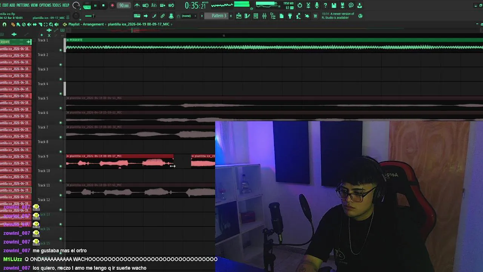Toggle the 3.2.1 countdown before recording
This screenshot has width=483, height=272.
154,5
